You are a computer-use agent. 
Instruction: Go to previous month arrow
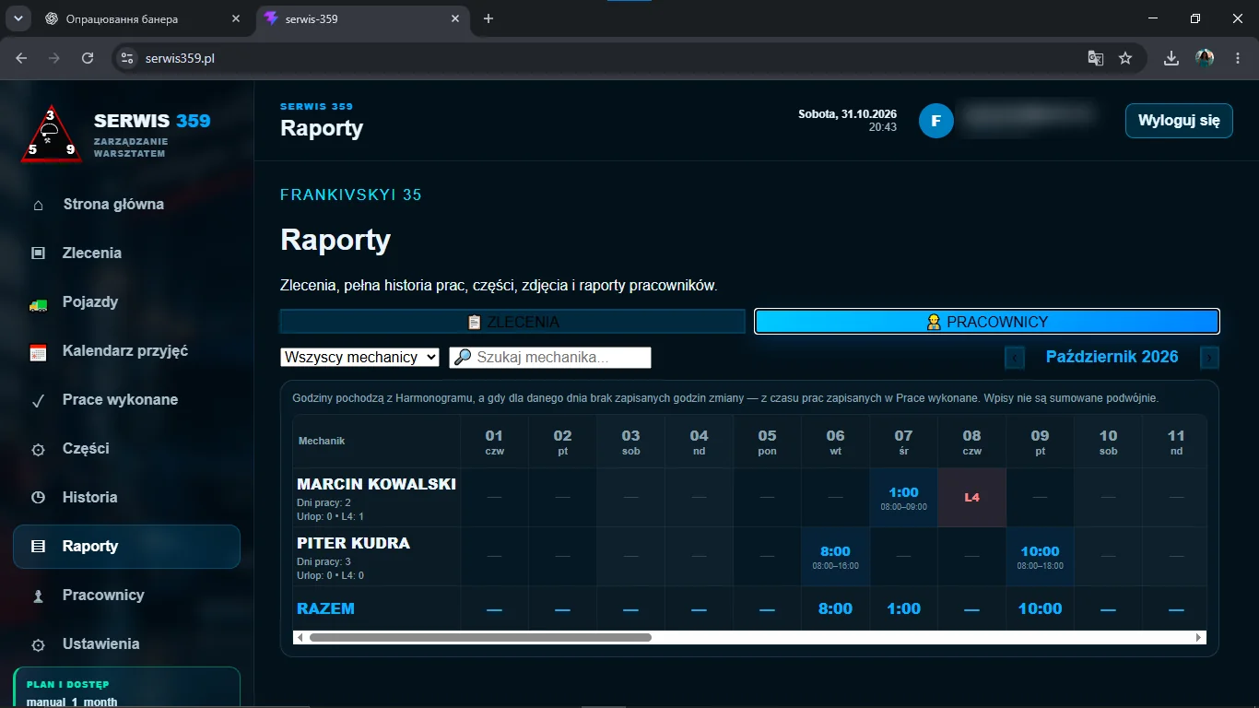tap(1015, 358)
